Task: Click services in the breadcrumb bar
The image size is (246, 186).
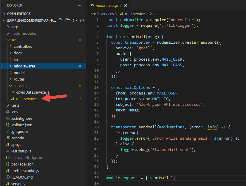Action: (107, 13)
